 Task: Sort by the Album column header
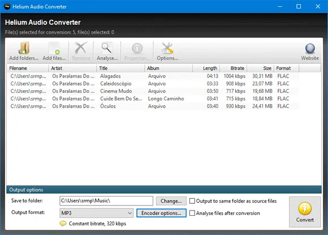(169, 69)
